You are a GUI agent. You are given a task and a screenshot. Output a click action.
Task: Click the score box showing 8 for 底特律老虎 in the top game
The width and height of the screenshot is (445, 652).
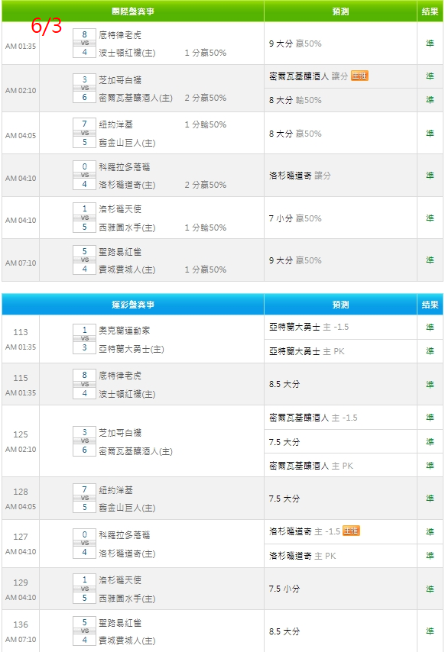pos(85,34)
